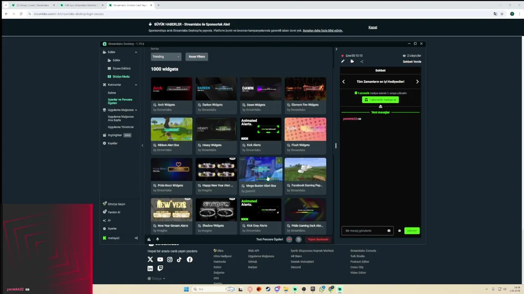Viewport: 524px width, 294px height.
Task: Go to the next gift leaderboard in chat
Action: pos(417,82)
